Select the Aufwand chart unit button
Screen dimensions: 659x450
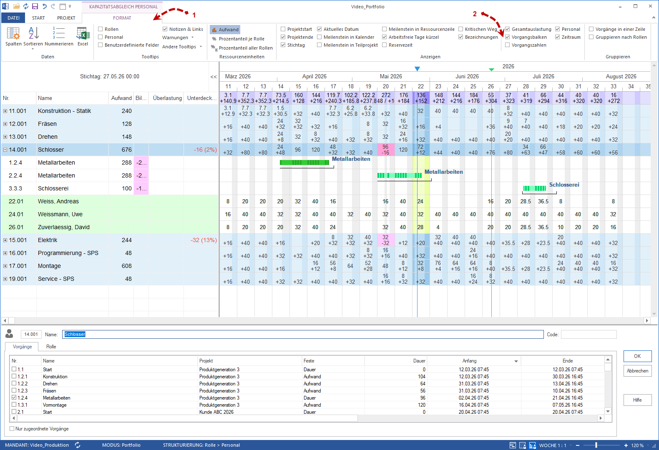(x=225, y=30)
